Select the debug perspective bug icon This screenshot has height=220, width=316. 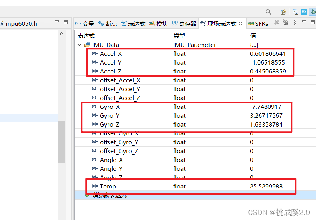point(313,12)
